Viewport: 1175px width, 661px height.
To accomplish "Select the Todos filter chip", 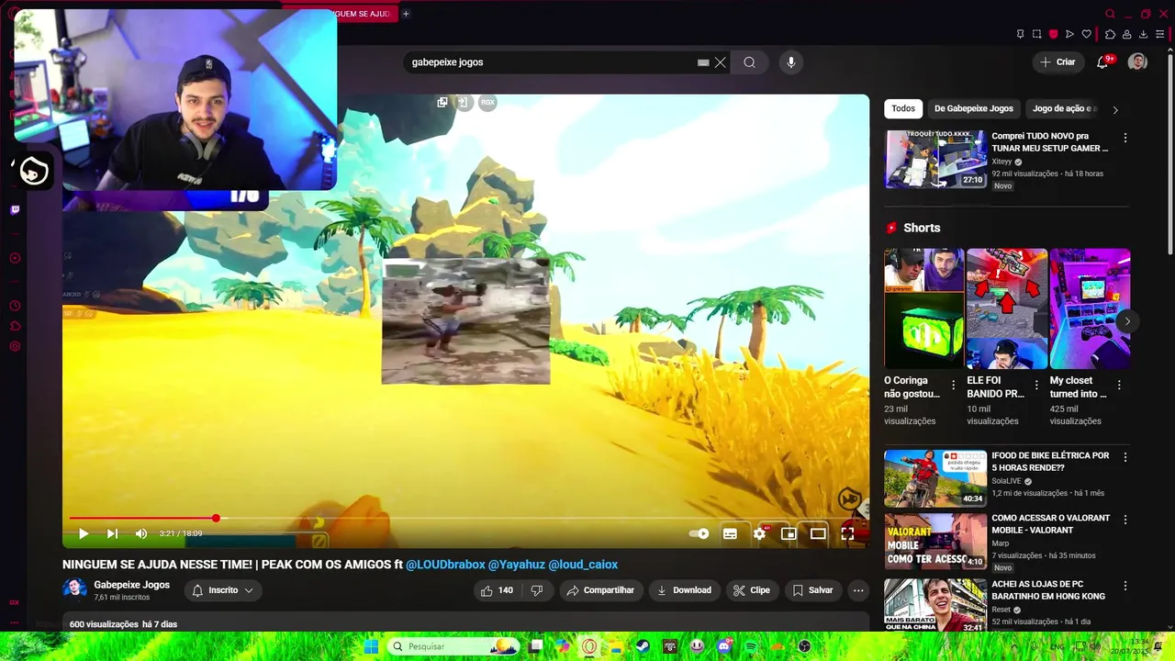I will click(903, 108).
